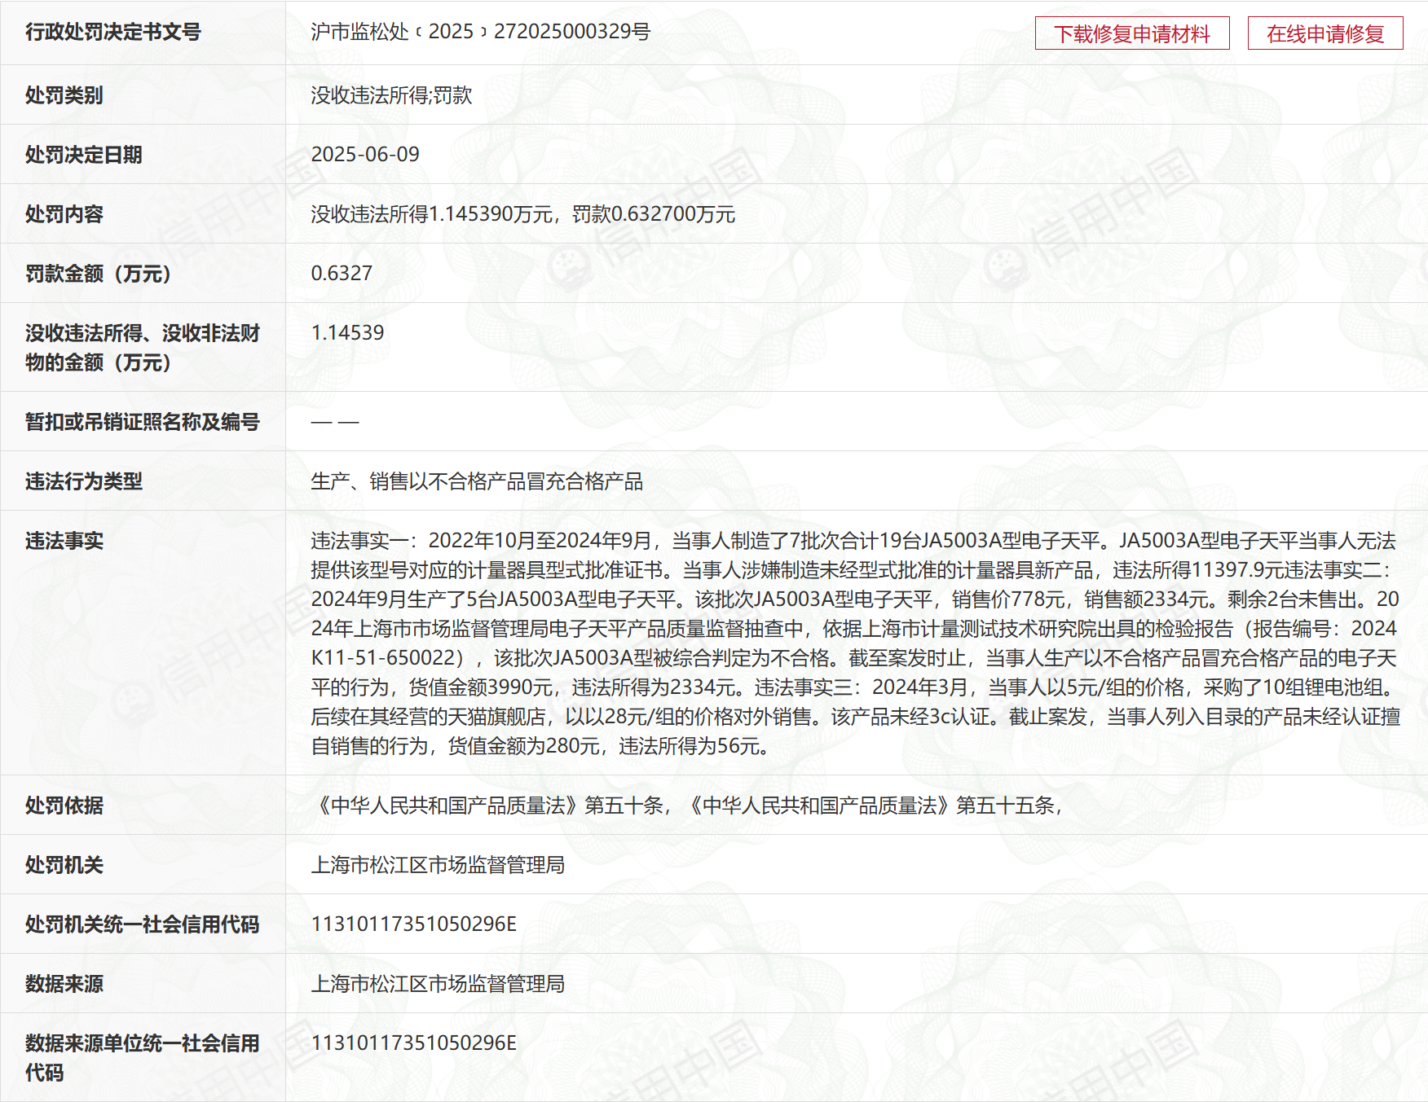1428x1102 pixels.
Task: Click the penalty date 2025-06-09
Action: 365,154
